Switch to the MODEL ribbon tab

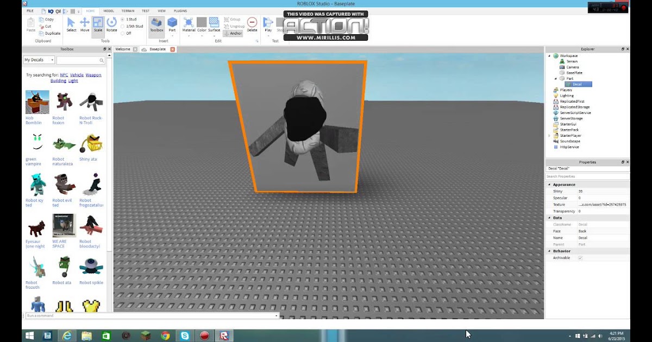click(x=109, y=11)
